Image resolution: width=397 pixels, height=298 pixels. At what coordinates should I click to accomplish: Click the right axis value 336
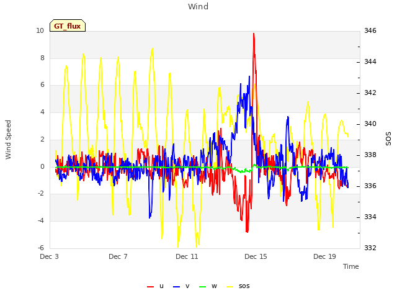click(370, 186)
